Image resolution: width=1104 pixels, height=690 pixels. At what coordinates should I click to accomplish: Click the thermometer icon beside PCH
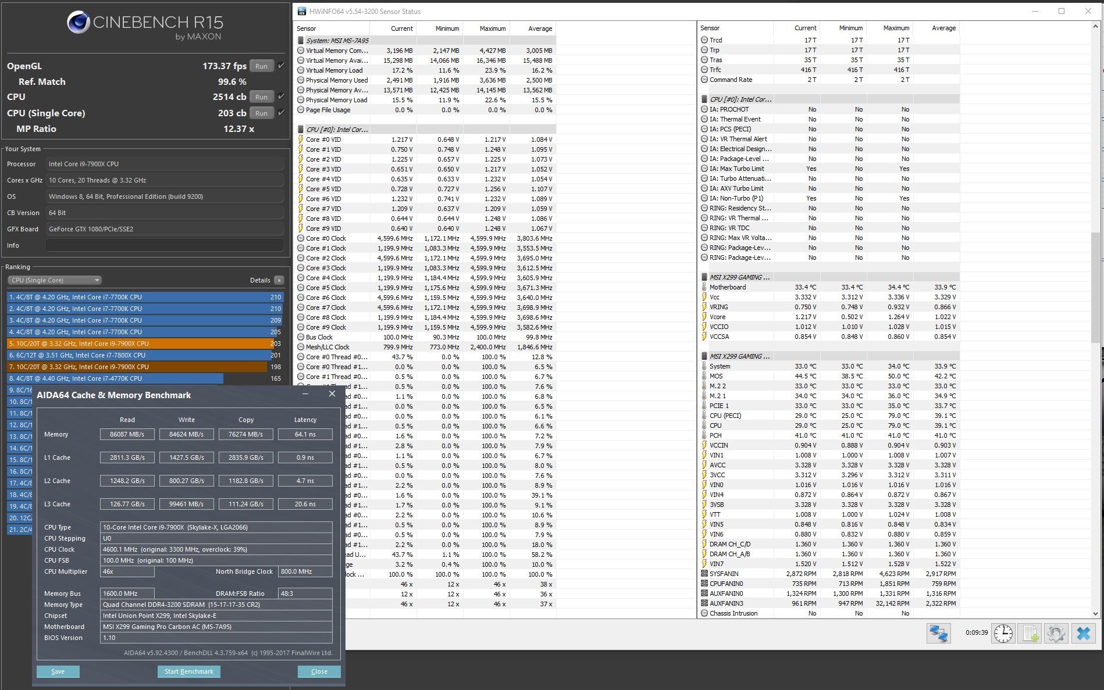704,435
